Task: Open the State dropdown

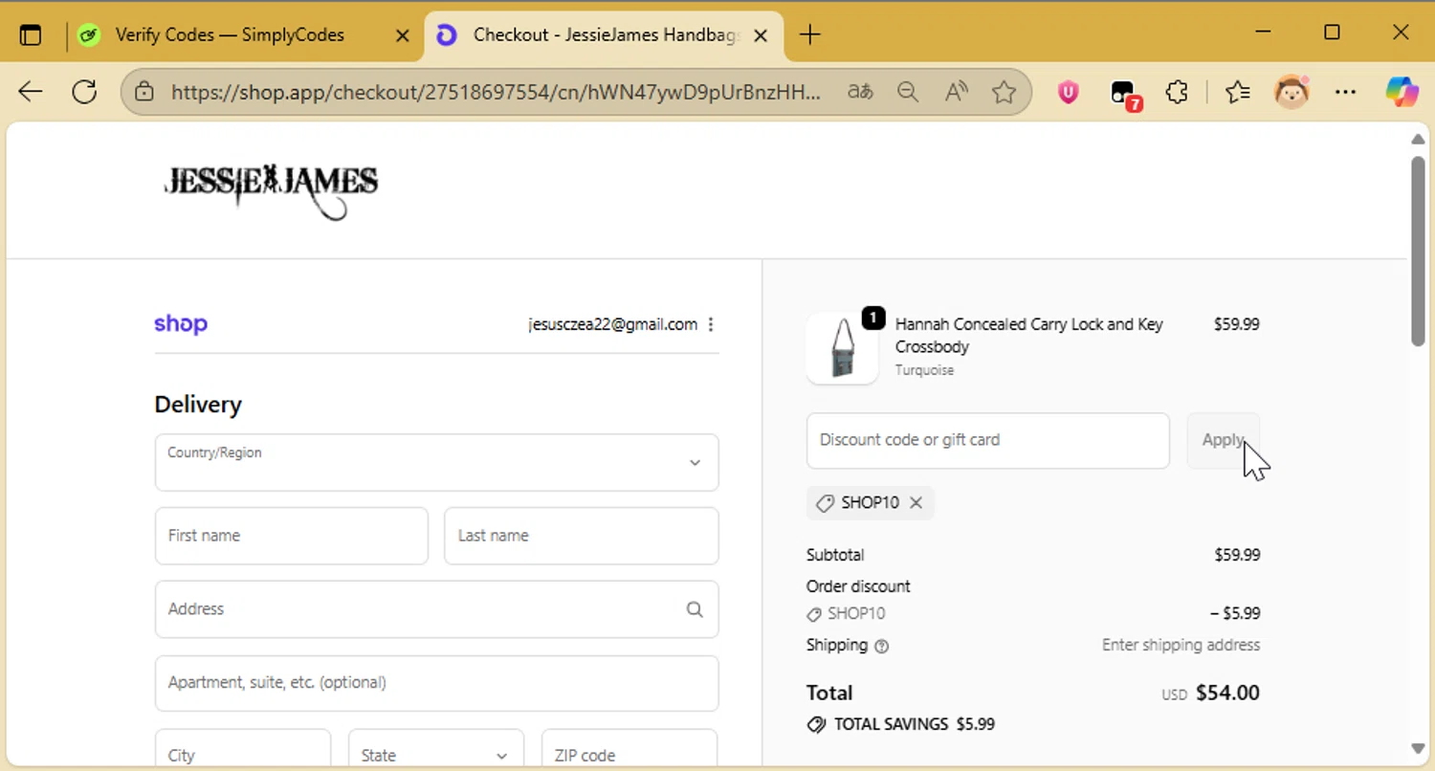Action: point(436,750)
